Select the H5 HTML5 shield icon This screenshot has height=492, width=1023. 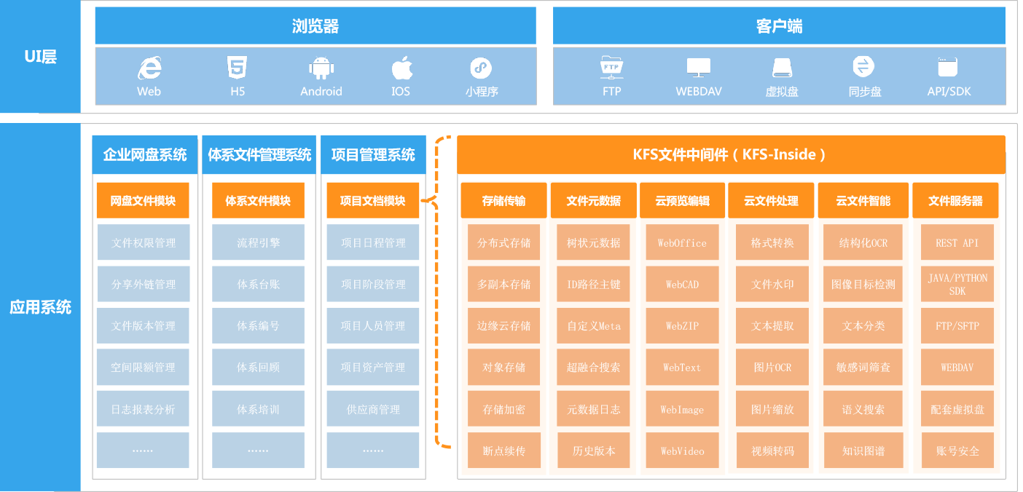(238, 68)
